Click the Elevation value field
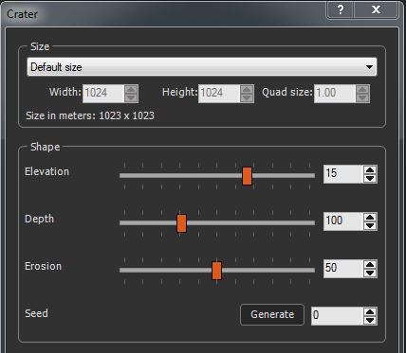The image size is (406, 353). point(342,174)
